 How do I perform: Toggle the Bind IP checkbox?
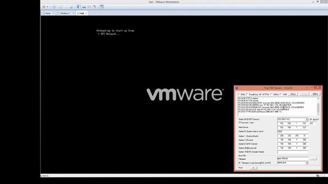click(311, 119)
